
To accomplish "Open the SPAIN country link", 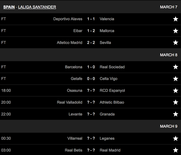I will click(x=9, y=7).
